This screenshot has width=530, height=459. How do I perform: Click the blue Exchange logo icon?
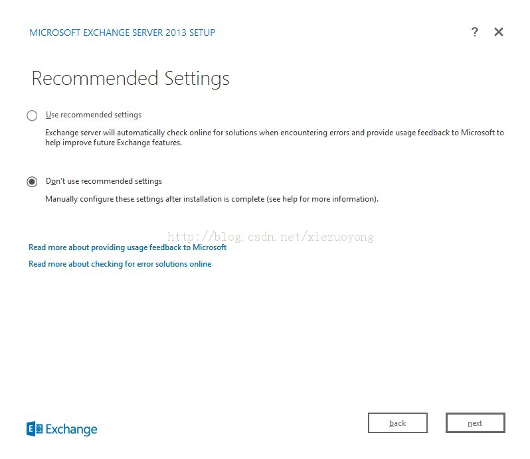point(35,429)
